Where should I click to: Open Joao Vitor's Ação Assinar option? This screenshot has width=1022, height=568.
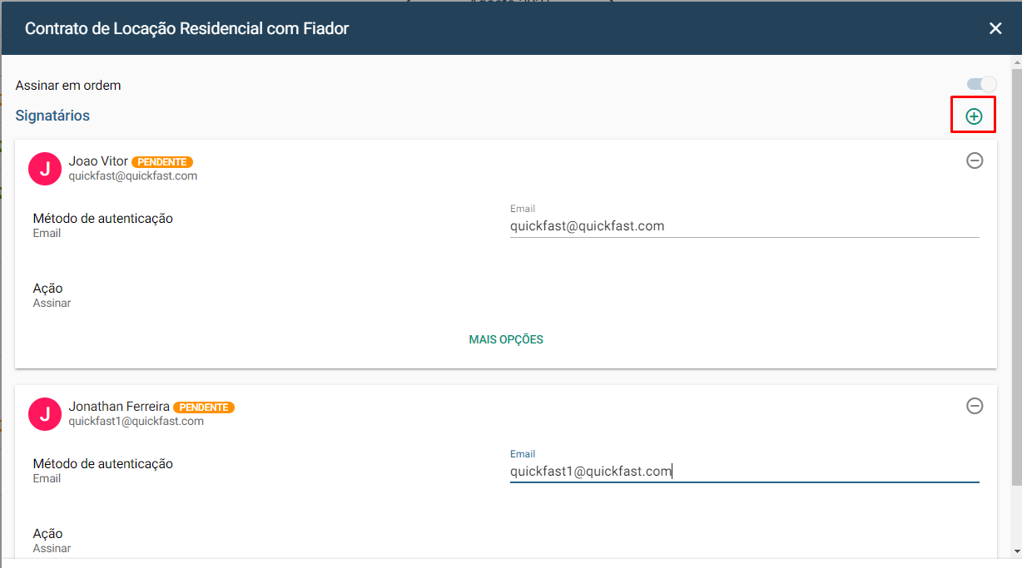click(52, 295)
